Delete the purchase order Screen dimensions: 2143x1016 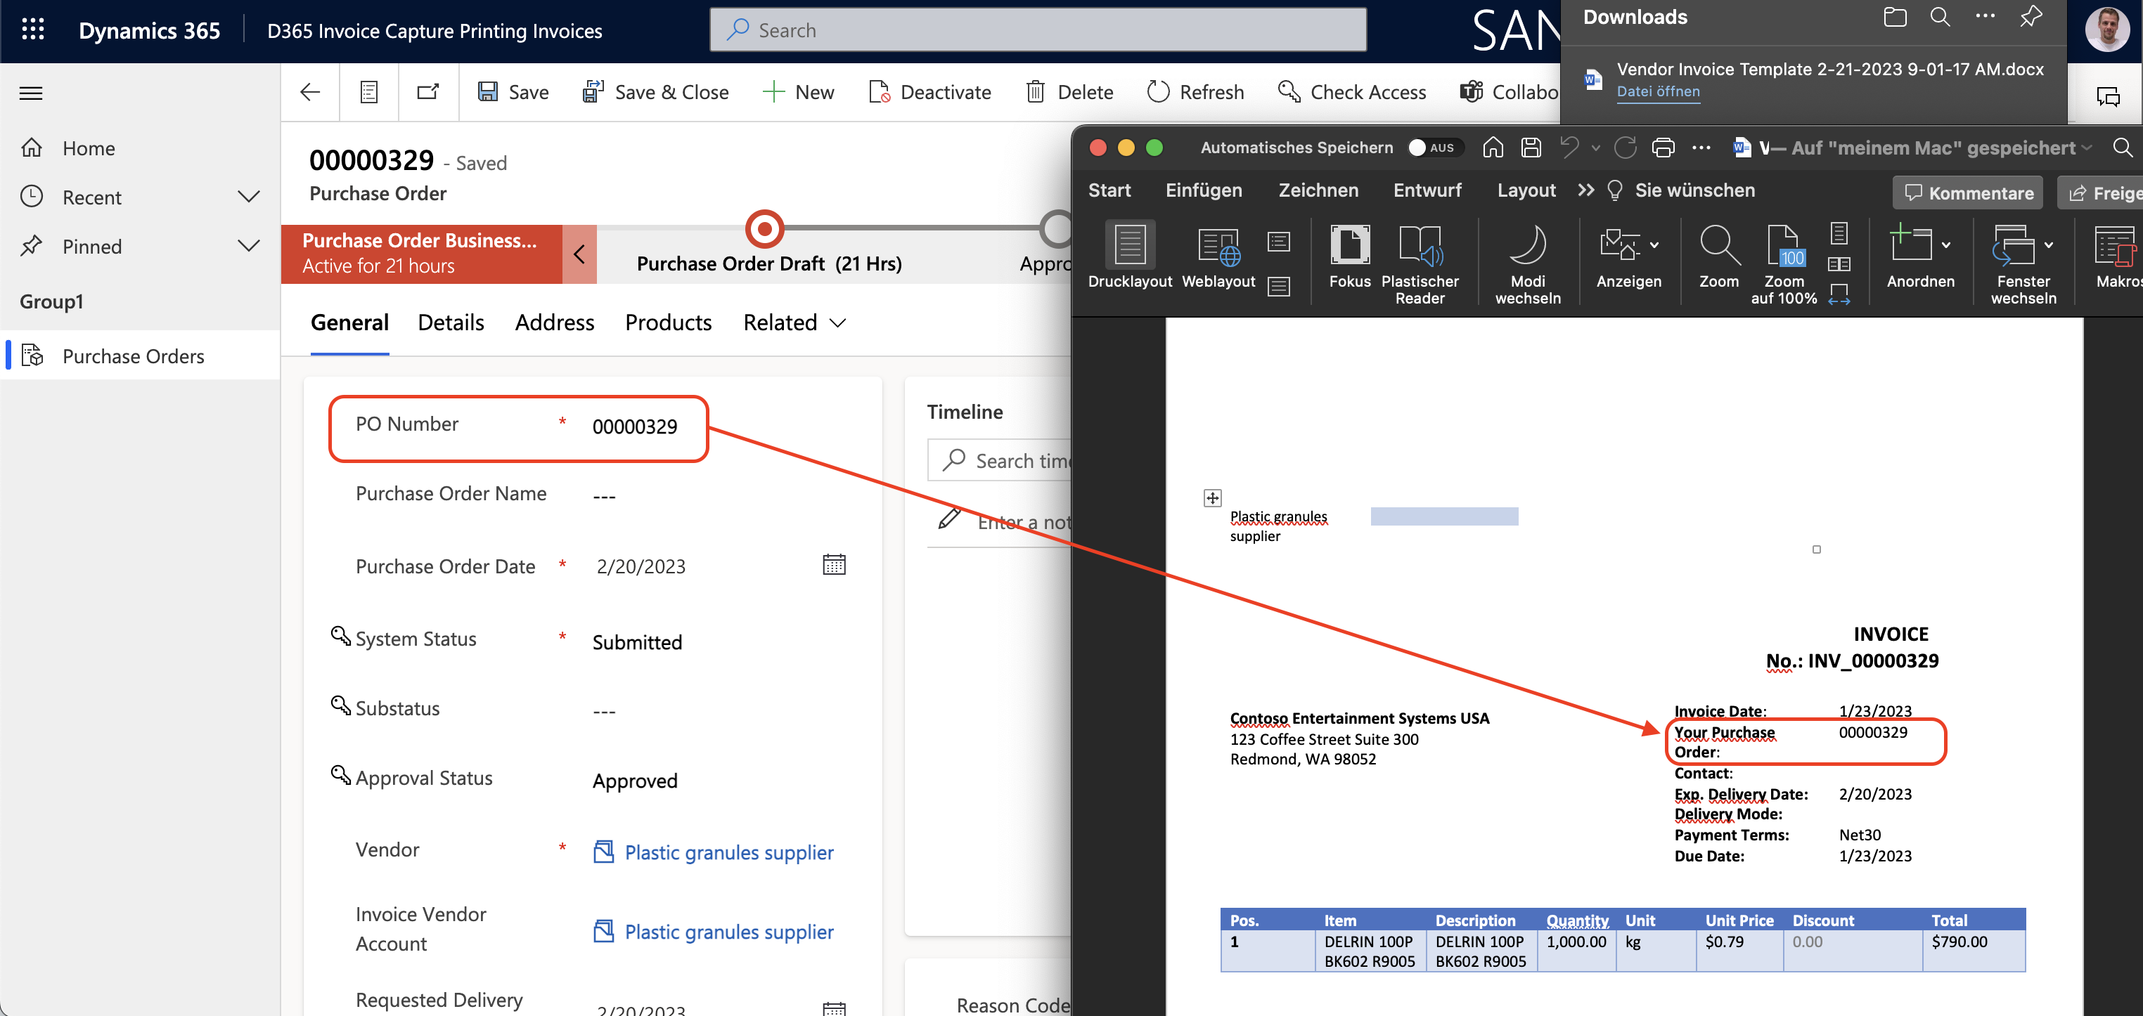pyautogui.click(x=1070, y=92)
